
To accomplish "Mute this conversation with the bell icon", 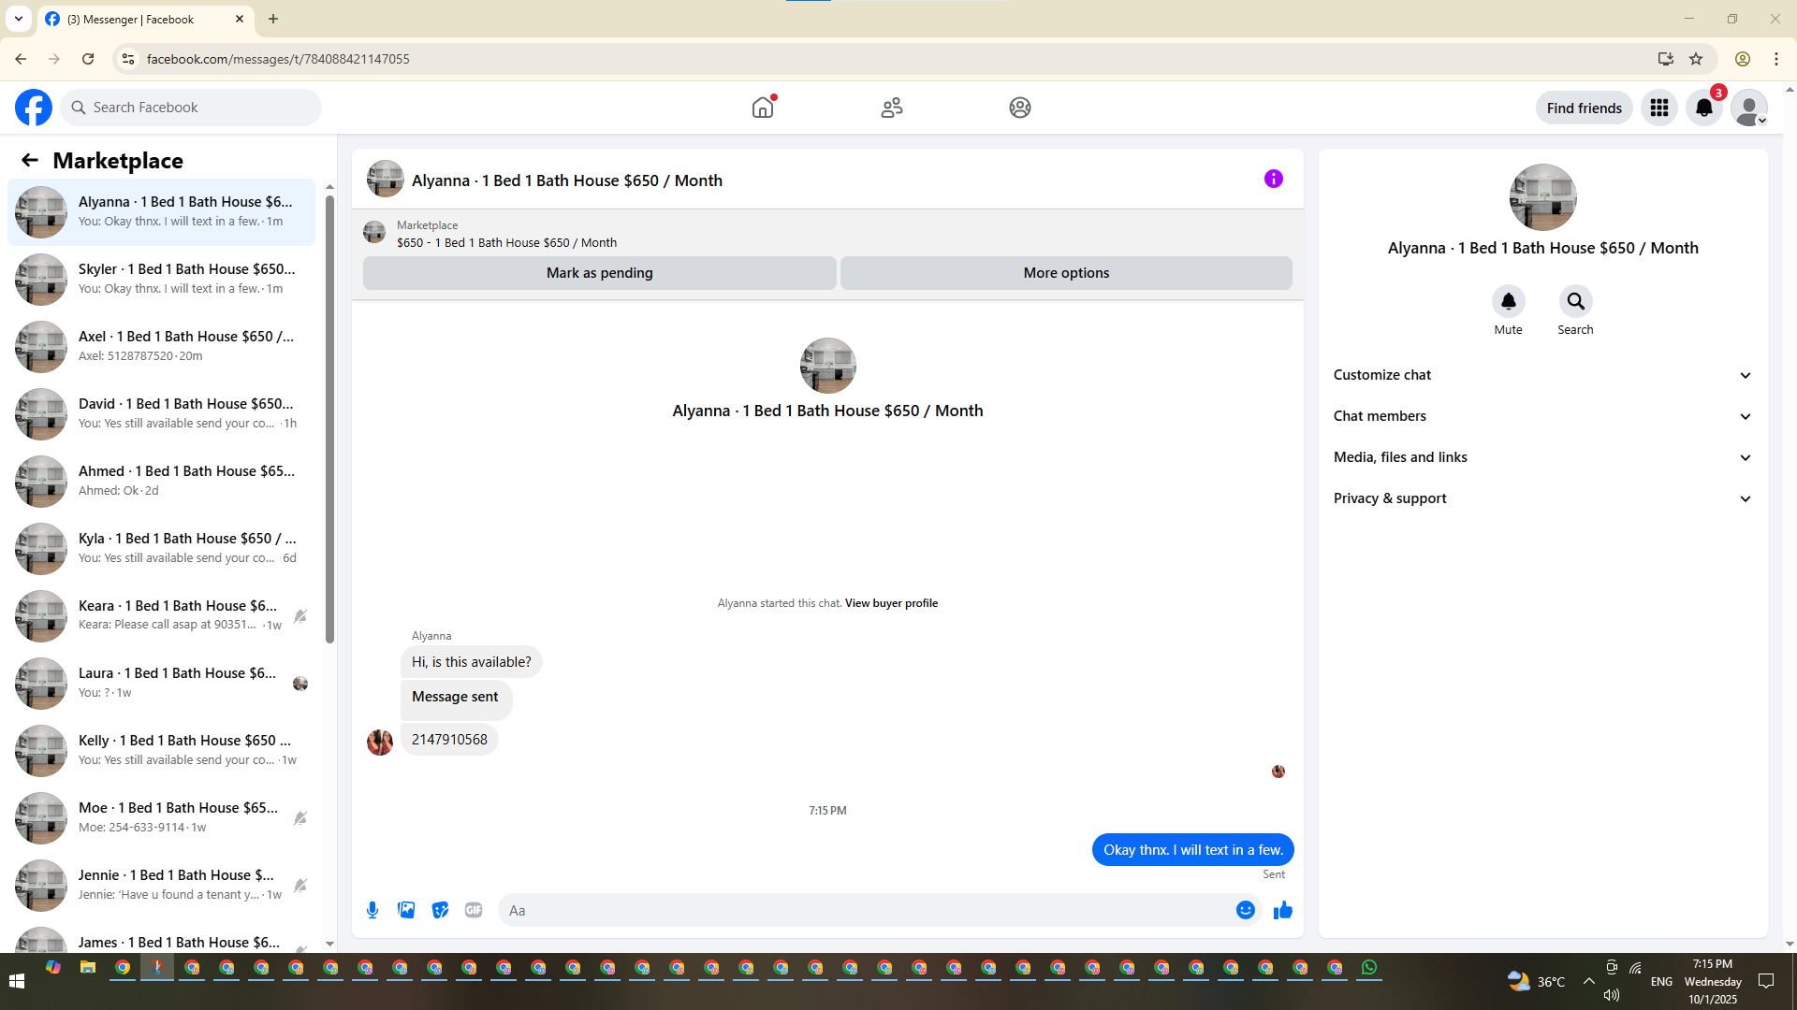I will pos(1509,301).
